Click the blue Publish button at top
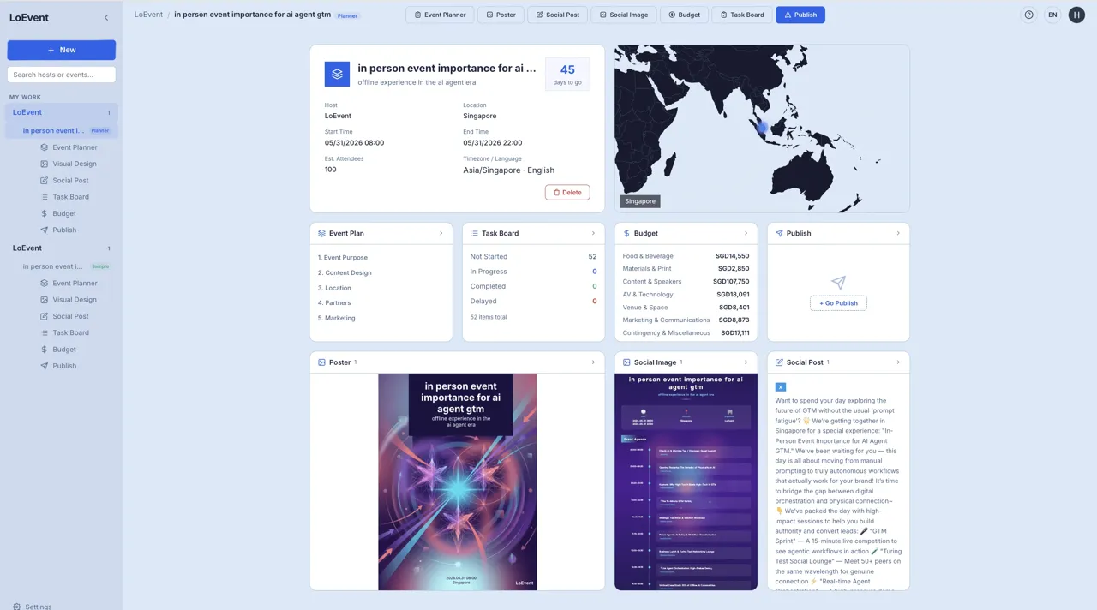Viewport: 1097px width, 610px height. (800, 15)
